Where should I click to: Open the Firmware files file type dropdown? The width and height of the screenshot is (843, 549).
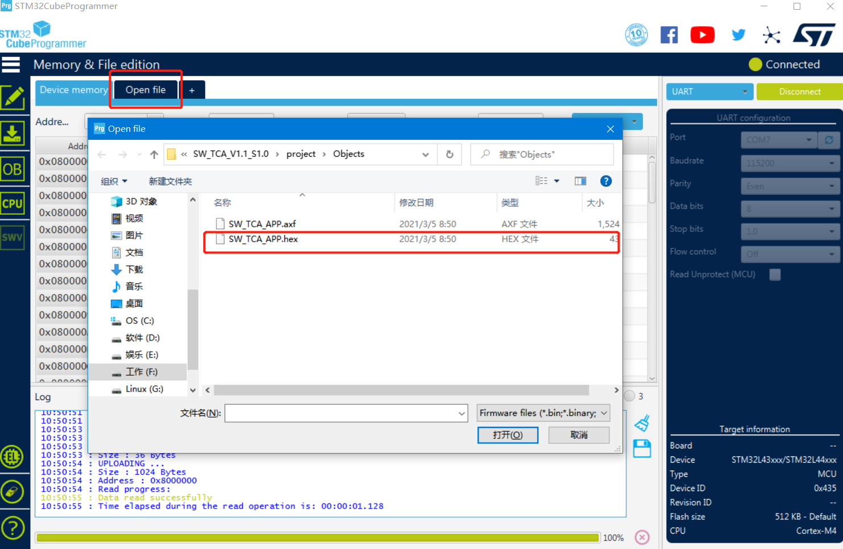click(542, 413)
